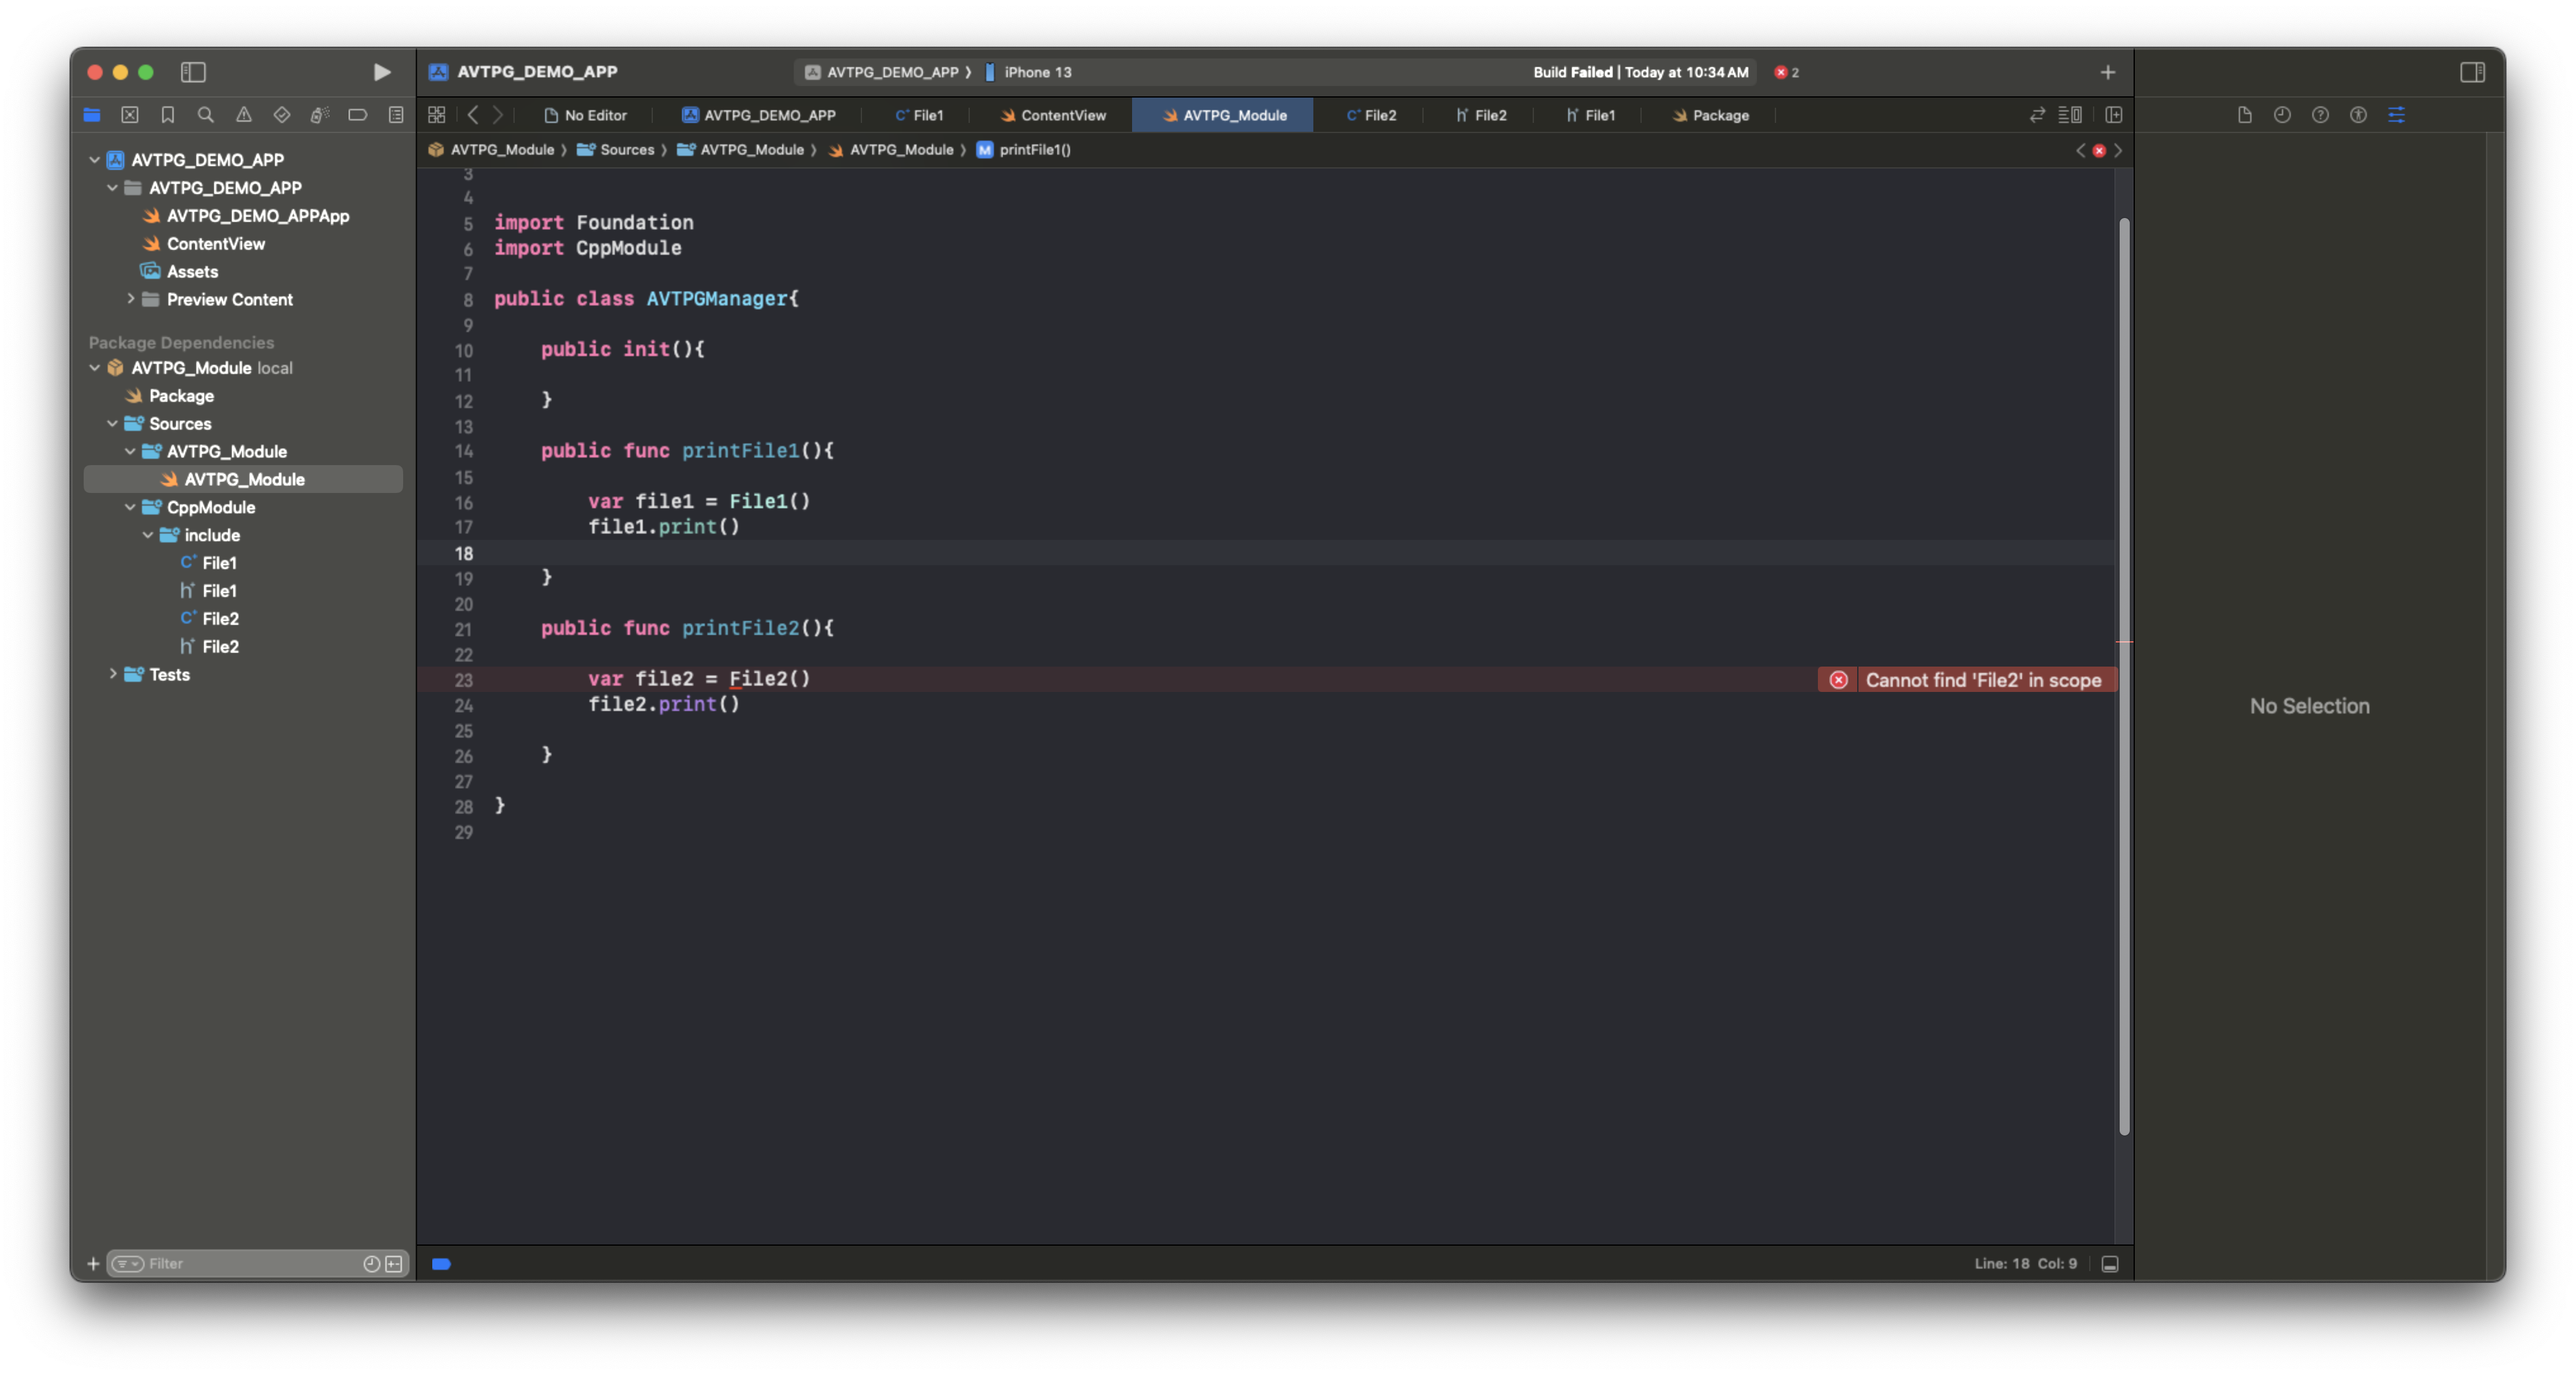This screenshot has height=1375, width=2576.
Task: Open the Report navigator icon
Action: [396, 115]
